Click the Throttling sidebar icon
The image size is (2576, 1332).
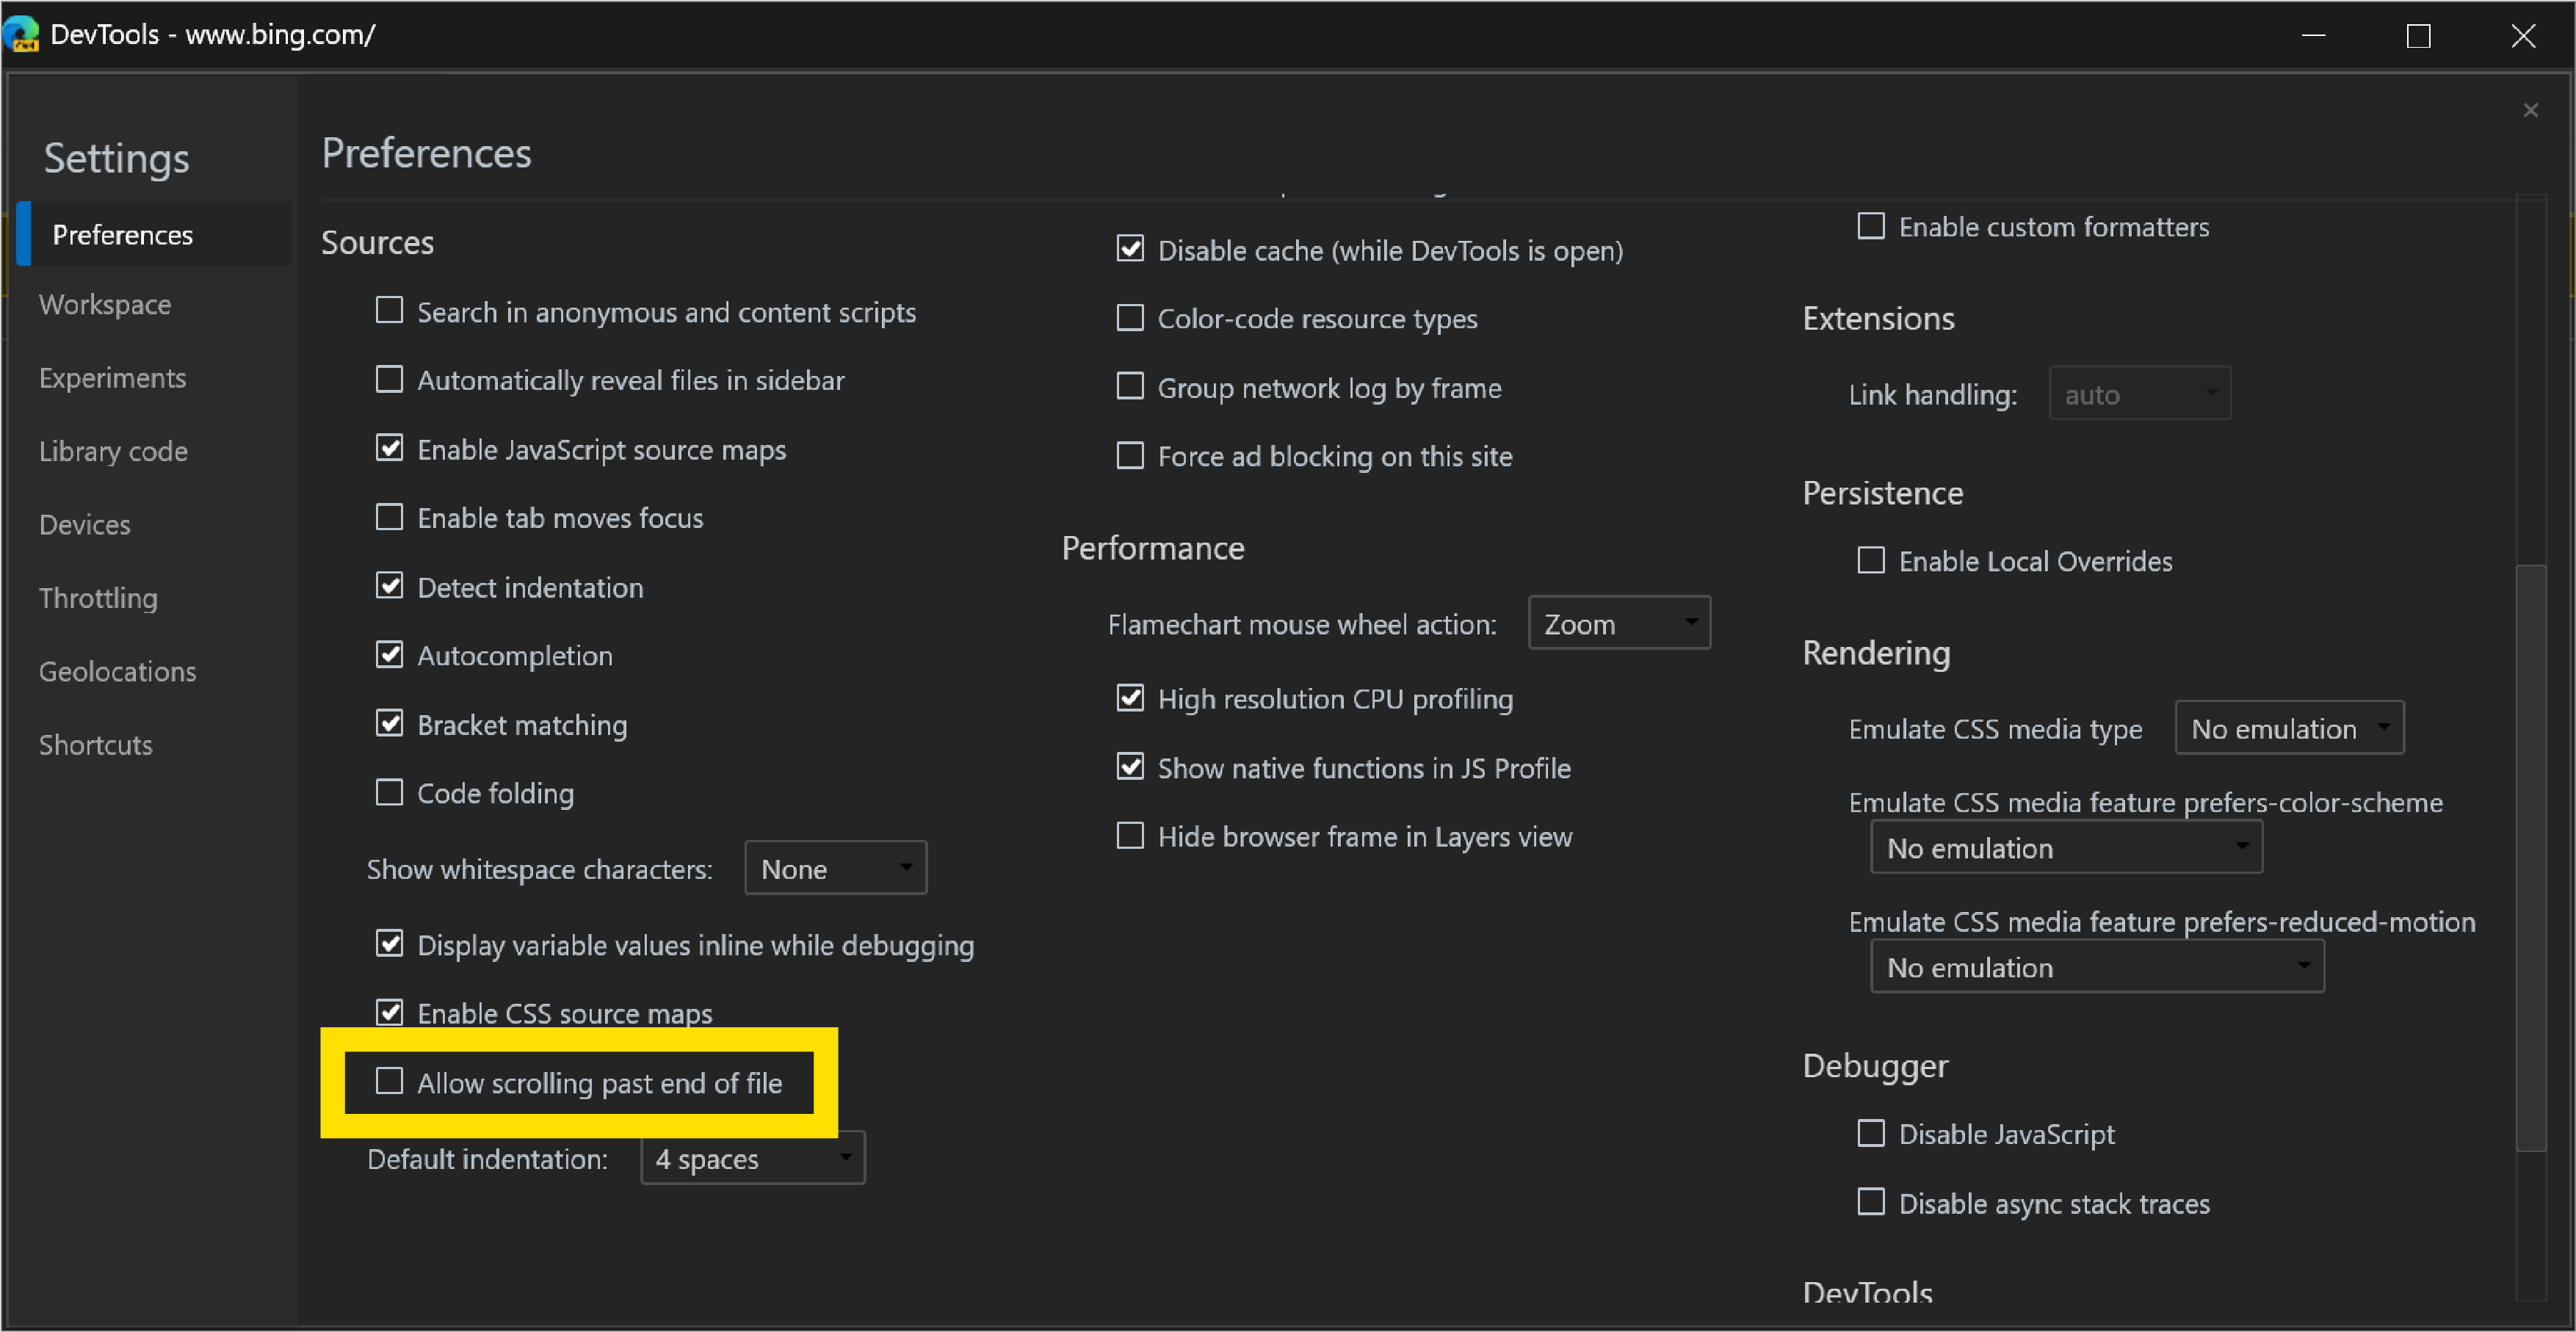pyautogui.click(x=98, y=596)
